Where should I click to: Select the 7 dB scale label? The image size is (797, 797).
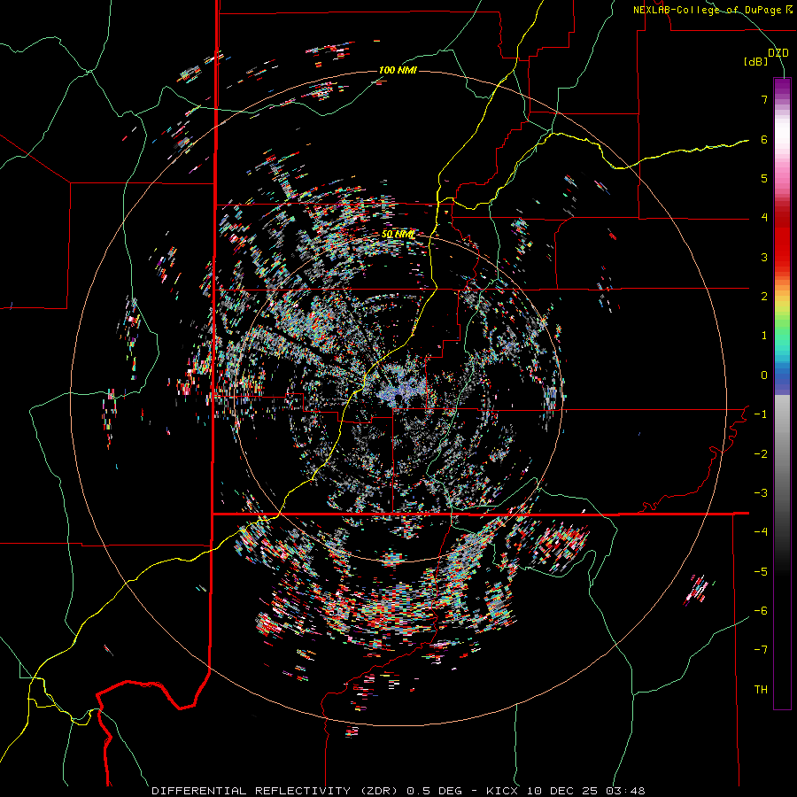click(x=764, y=99)
